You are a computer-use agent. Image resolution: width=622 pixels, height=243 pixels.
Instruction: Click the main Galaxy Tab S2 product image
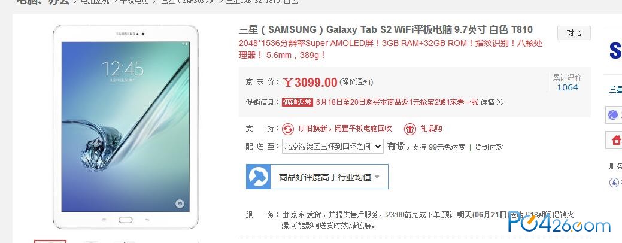pos(125,127)
